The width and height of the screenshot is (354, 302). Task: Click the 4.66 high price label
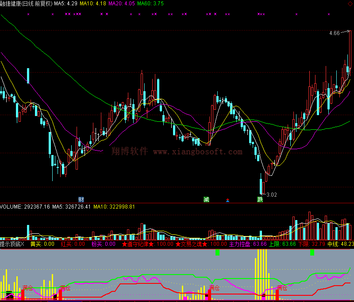[335, 33]
